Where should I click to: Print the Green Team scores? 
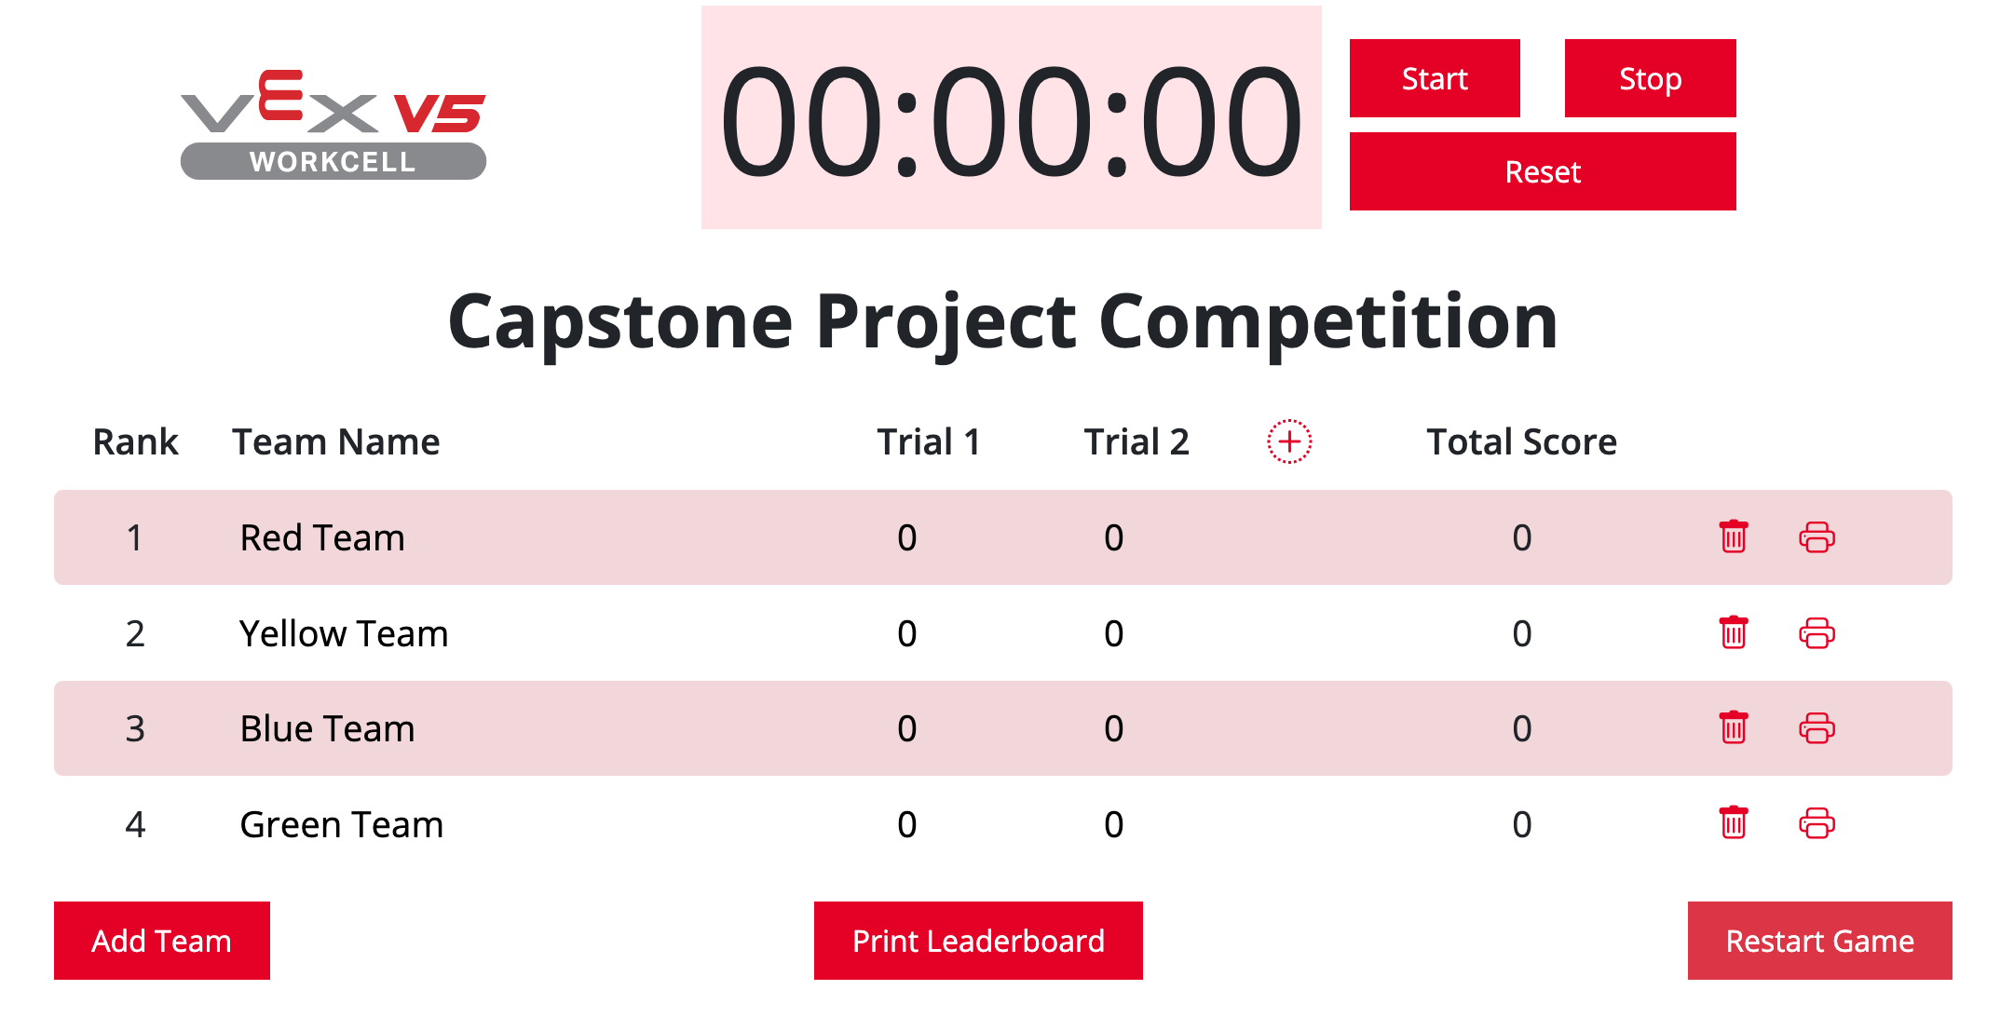point(1817,823)
